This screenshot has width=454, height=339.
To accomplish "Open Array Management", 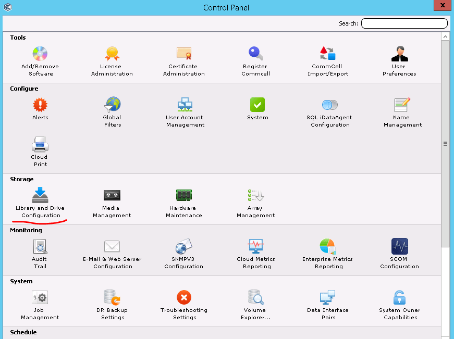I will coord(255,202).
